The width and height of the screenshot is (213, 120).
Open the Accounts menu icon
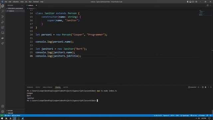[x=3, y=106]
